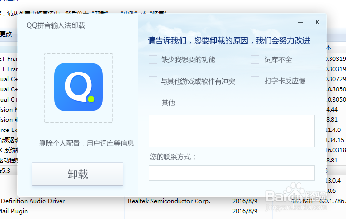Screen dimensions: 346x219
Task: Click the 卸载 button
Action: [78, 174]
